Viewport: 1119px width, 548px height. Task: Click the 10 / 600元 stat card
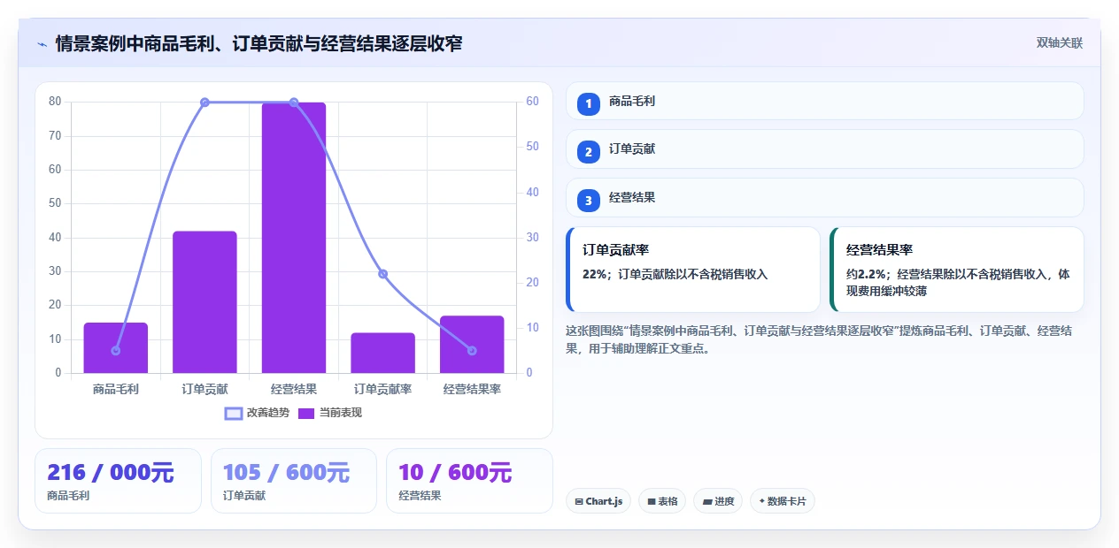469,481
